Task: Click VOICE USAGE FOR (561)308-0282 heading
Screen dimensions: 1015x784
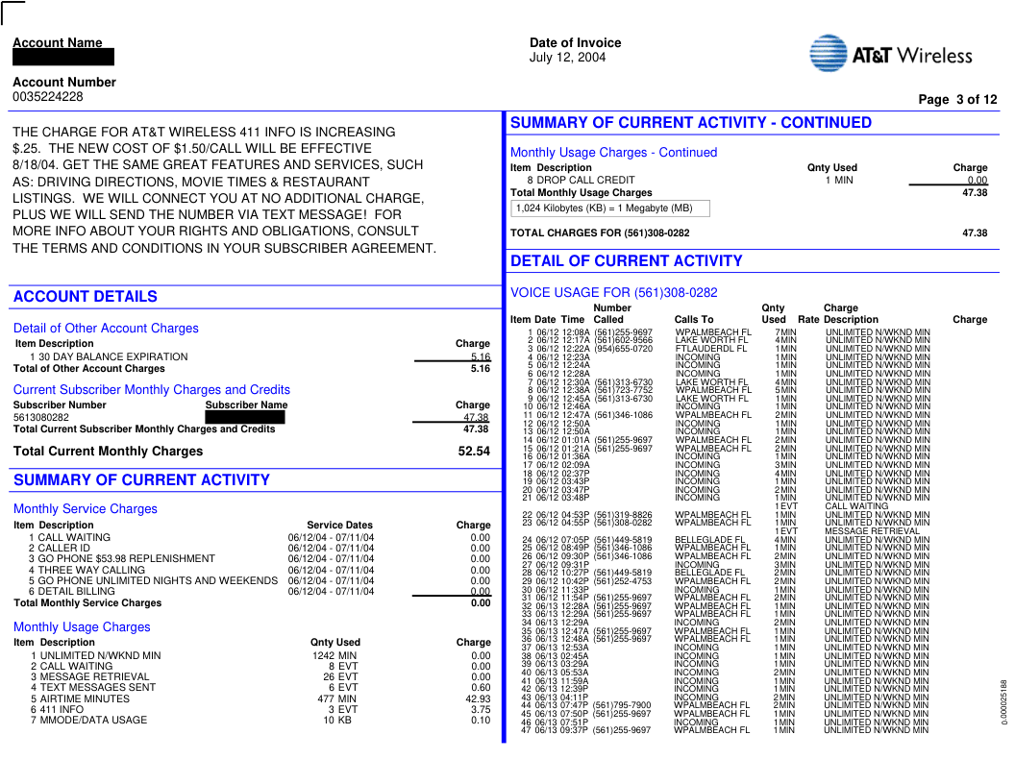Action: (613, 293)
